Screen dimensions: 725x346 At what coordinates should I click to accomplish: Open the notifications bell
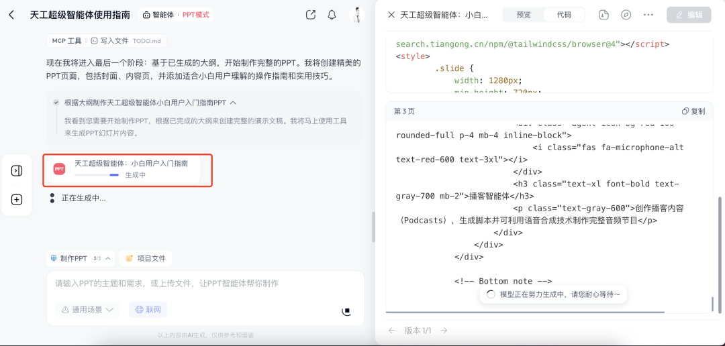pyautogui.click(x=332, y=15)
